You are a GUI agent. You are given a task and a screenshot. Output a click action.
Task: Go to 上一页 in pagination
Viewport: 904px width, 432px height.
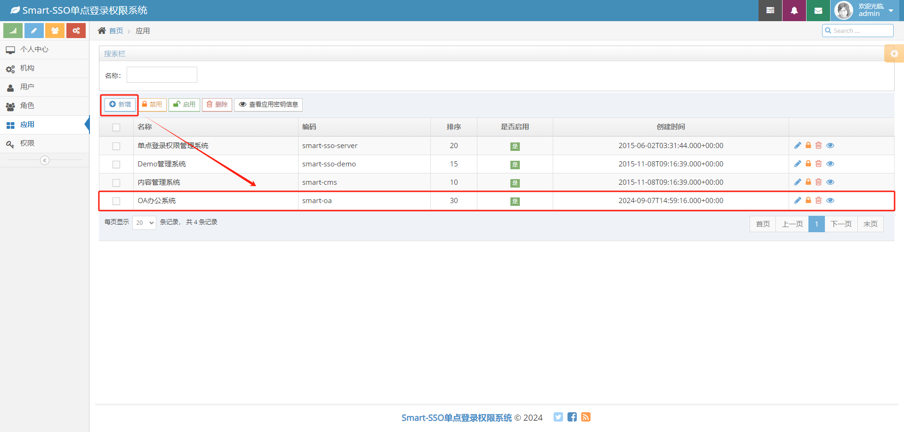pyautogui.click(x=792, y=224)
